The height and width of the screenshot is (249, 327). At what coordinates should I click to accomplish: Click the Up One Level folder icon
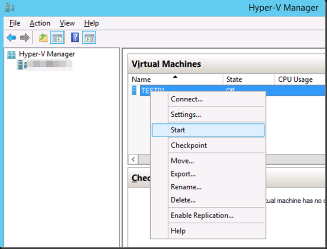tap(43, 38)
